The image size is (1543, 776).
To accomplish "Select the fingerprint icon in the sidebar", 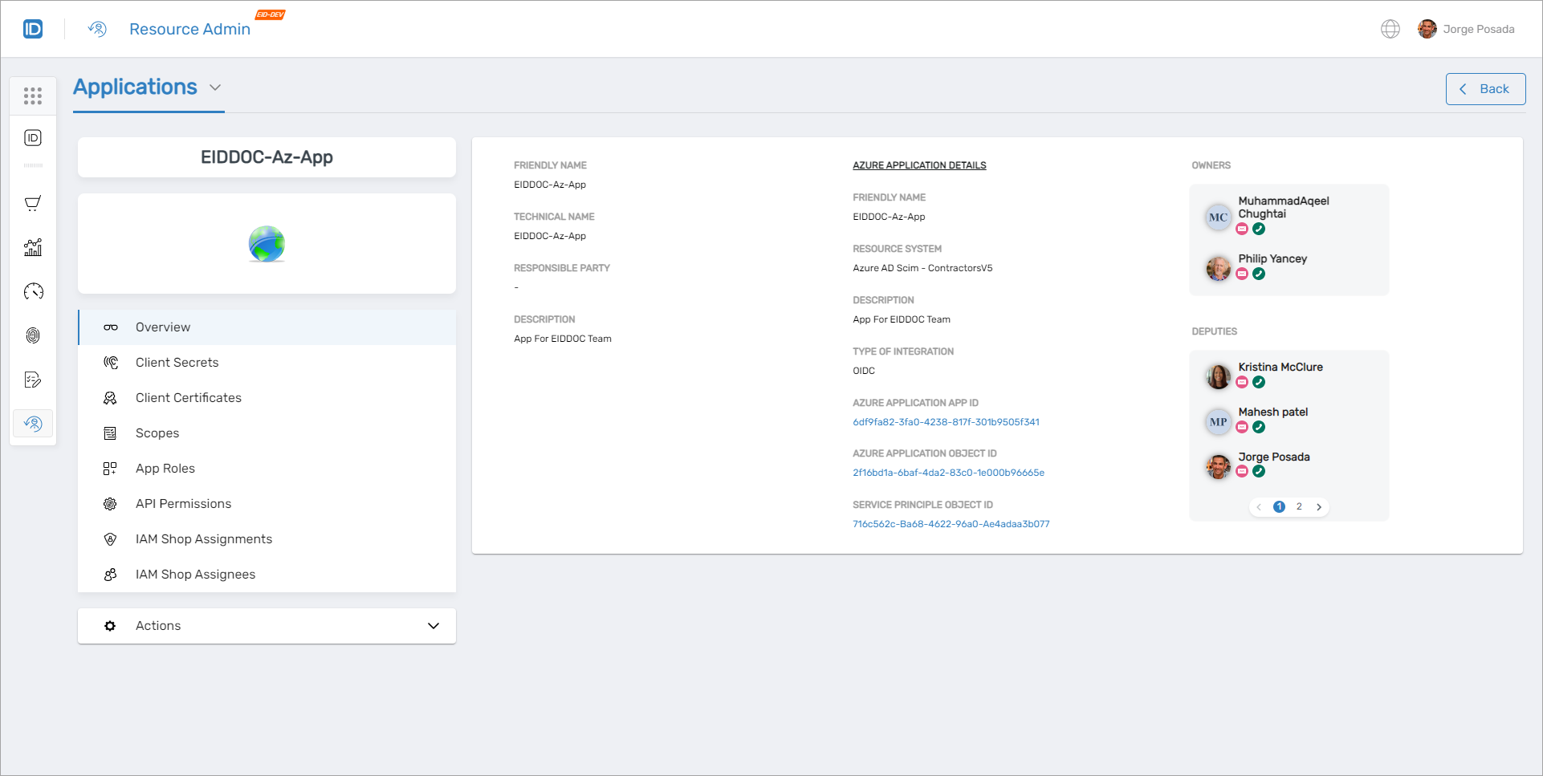I will (x=33, y=335).
